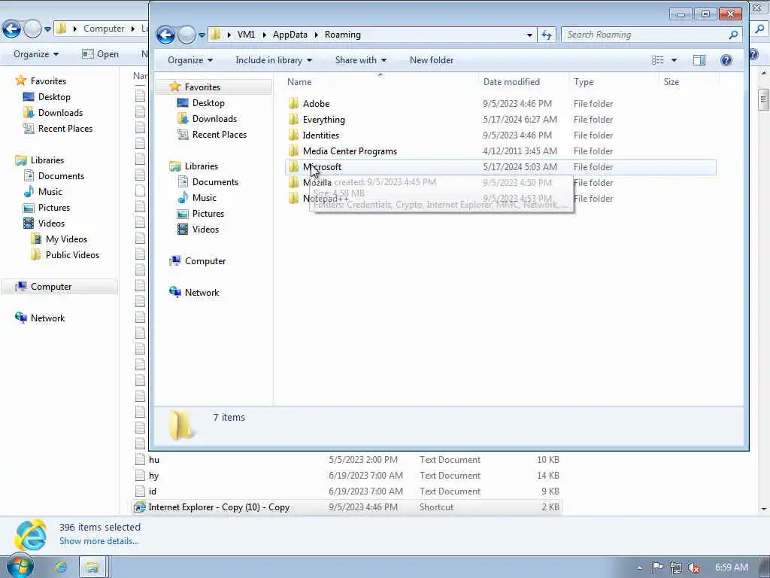Click network tray icon
The height and width of the screenshot is (578, 770).
point(676,567)
